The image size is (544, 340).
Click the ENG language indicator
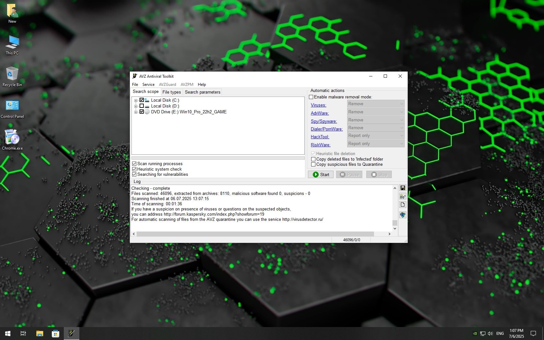pyautogui.click(x=500, y=334)
